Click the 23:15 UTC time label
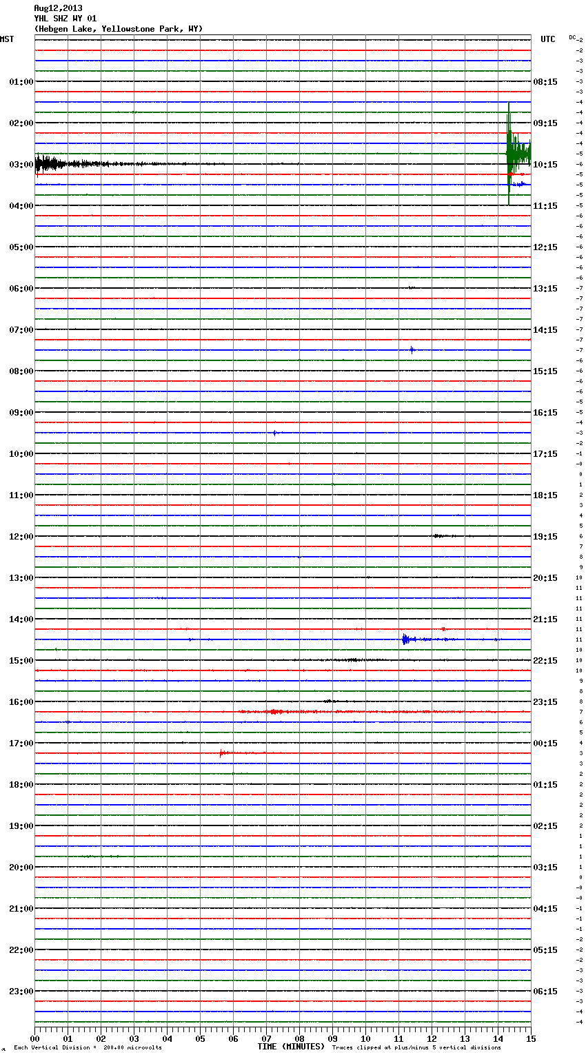Image resolution: width=586 pixels, height=1057 pixels. 545,702
